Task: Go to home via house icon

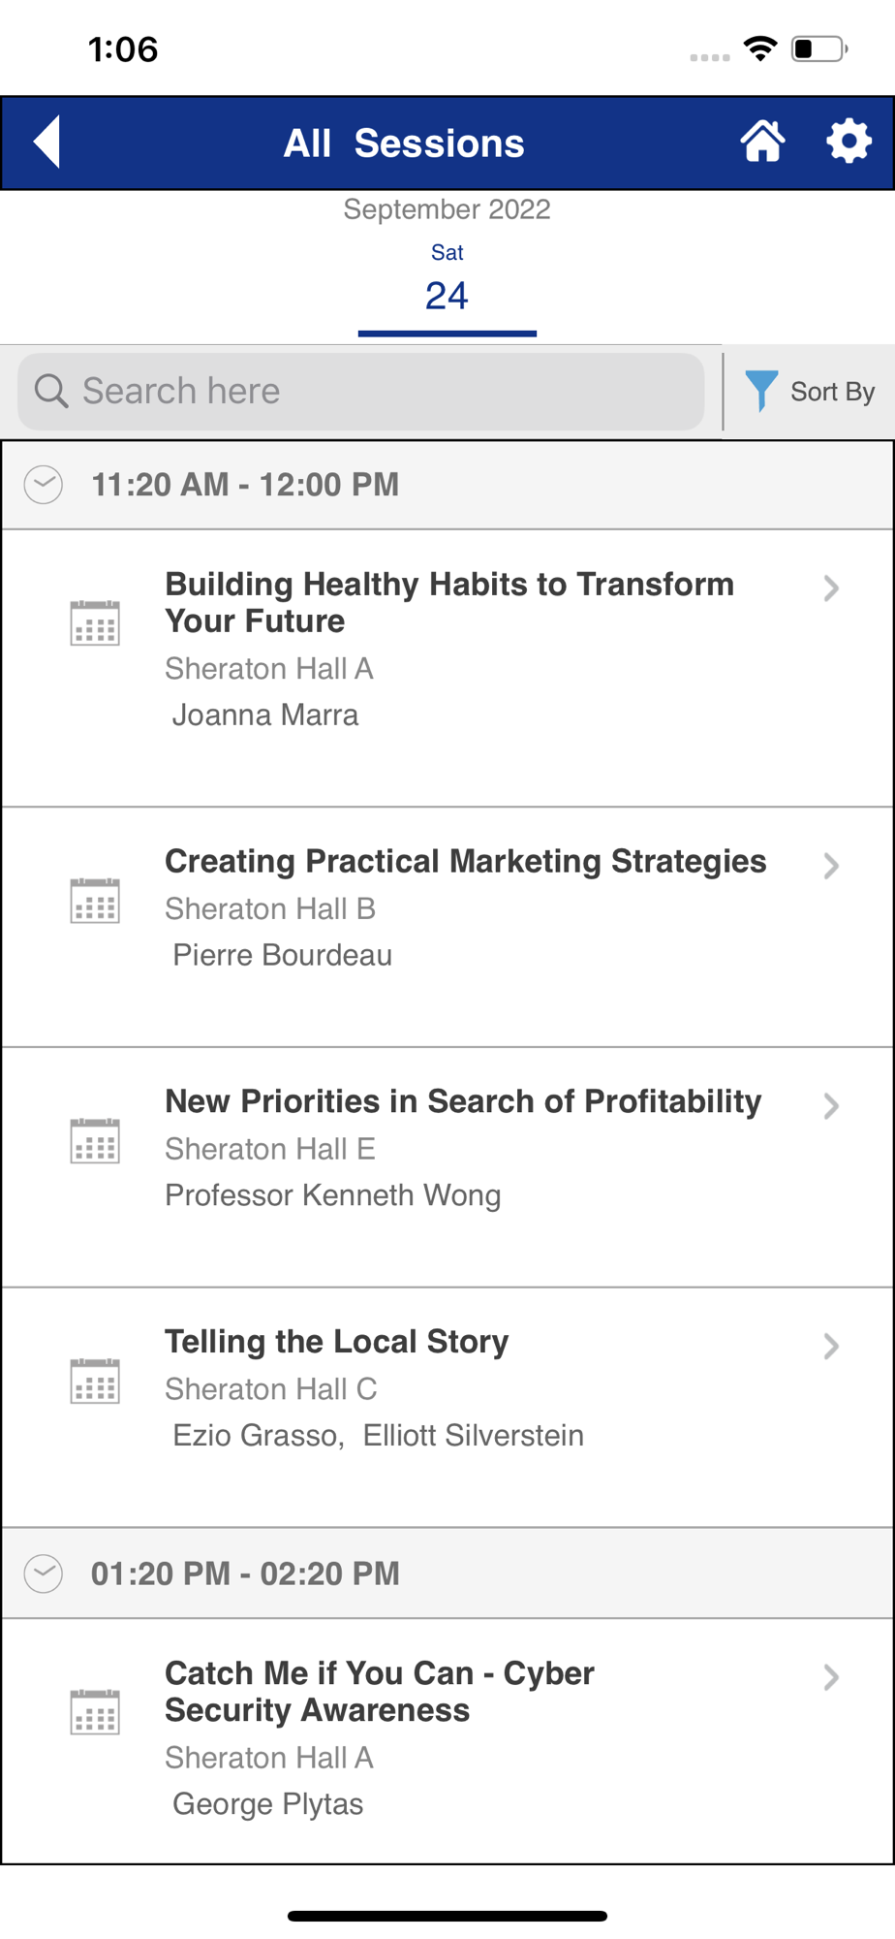Action: pos(762,142)
